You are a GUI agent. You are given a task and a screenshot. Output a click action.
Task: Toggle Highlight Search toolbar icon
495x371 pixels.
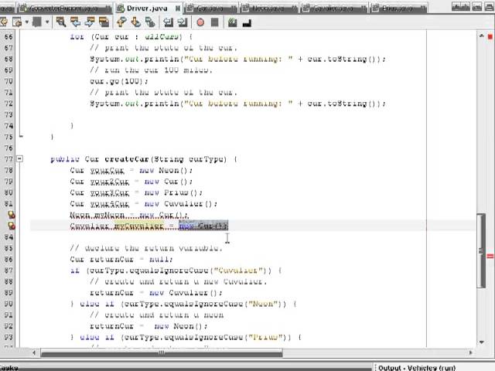click(x=104, y=22)
